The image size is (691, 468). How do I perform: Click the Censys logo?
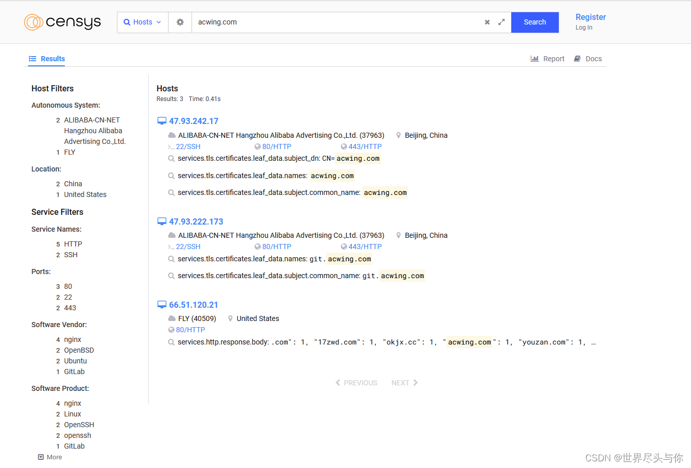(62, 22)
